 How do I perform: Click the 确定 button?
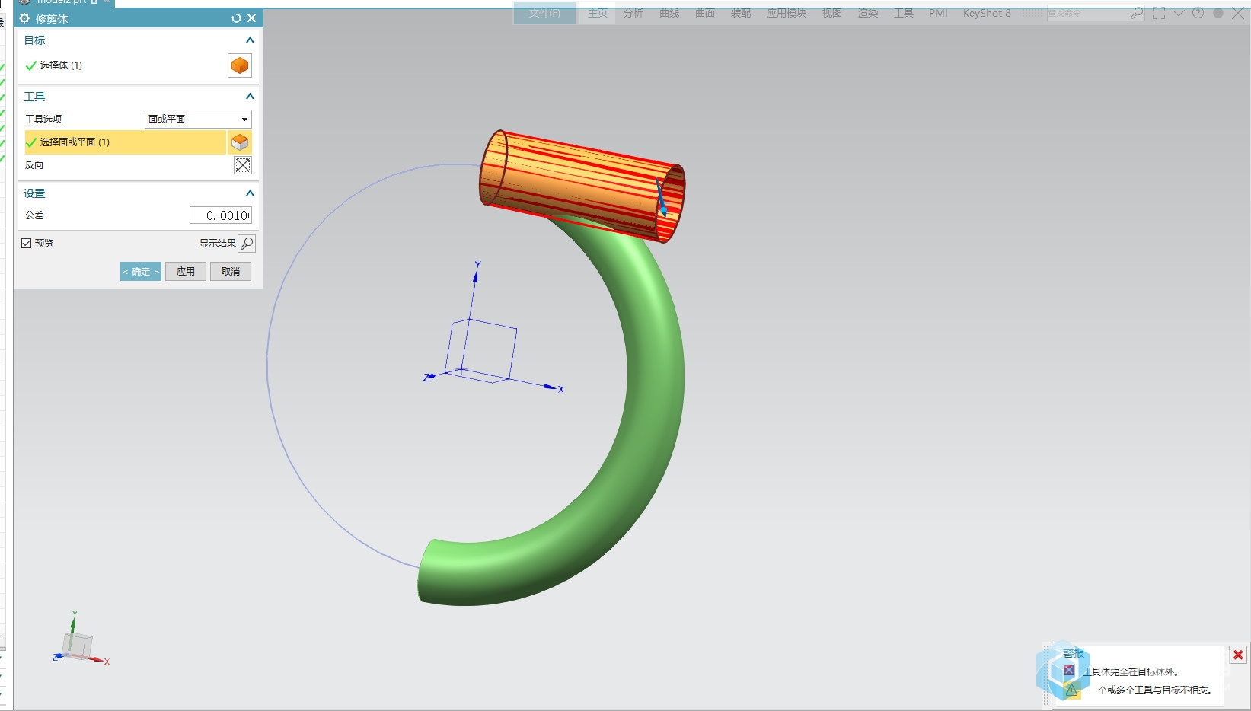point(141,272)
